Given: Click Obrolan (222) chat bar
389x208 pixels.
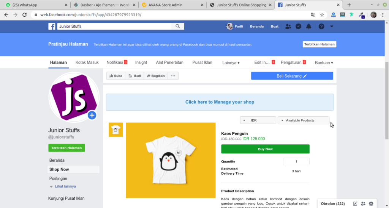Looking at the screenshot, I should coord(333,204).
